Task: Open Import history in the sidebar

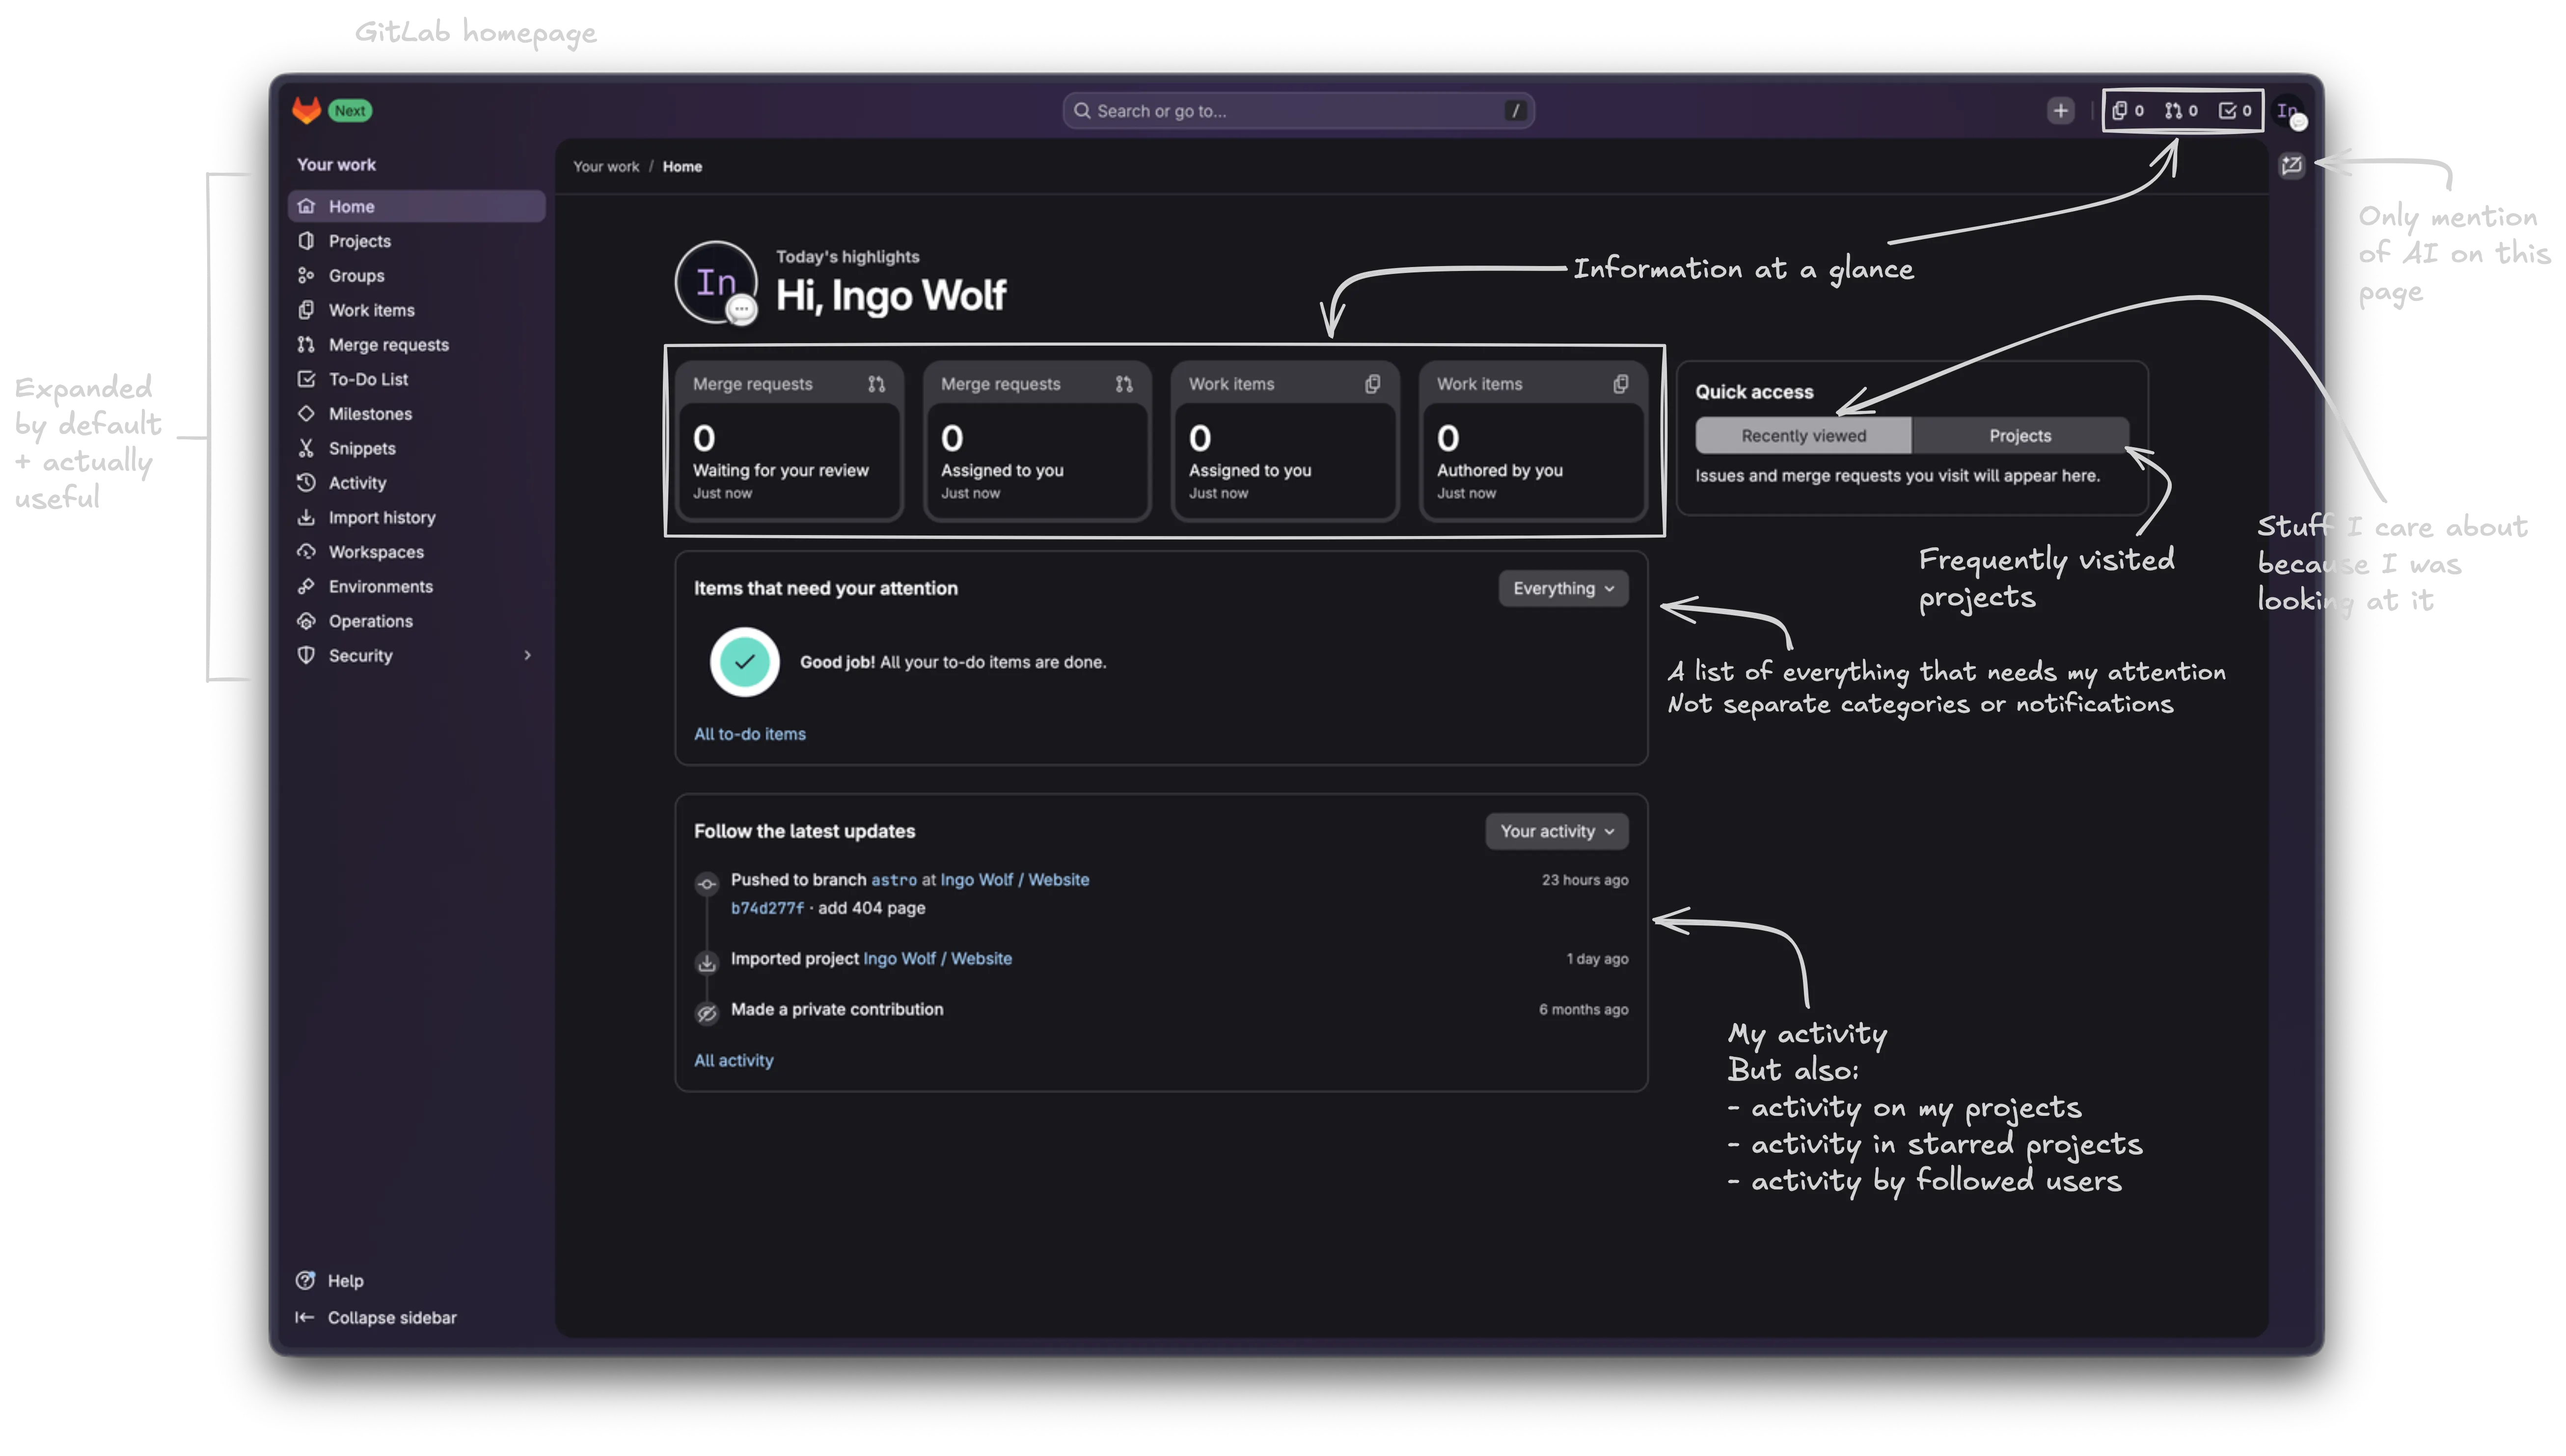Action: pos(416,517)
